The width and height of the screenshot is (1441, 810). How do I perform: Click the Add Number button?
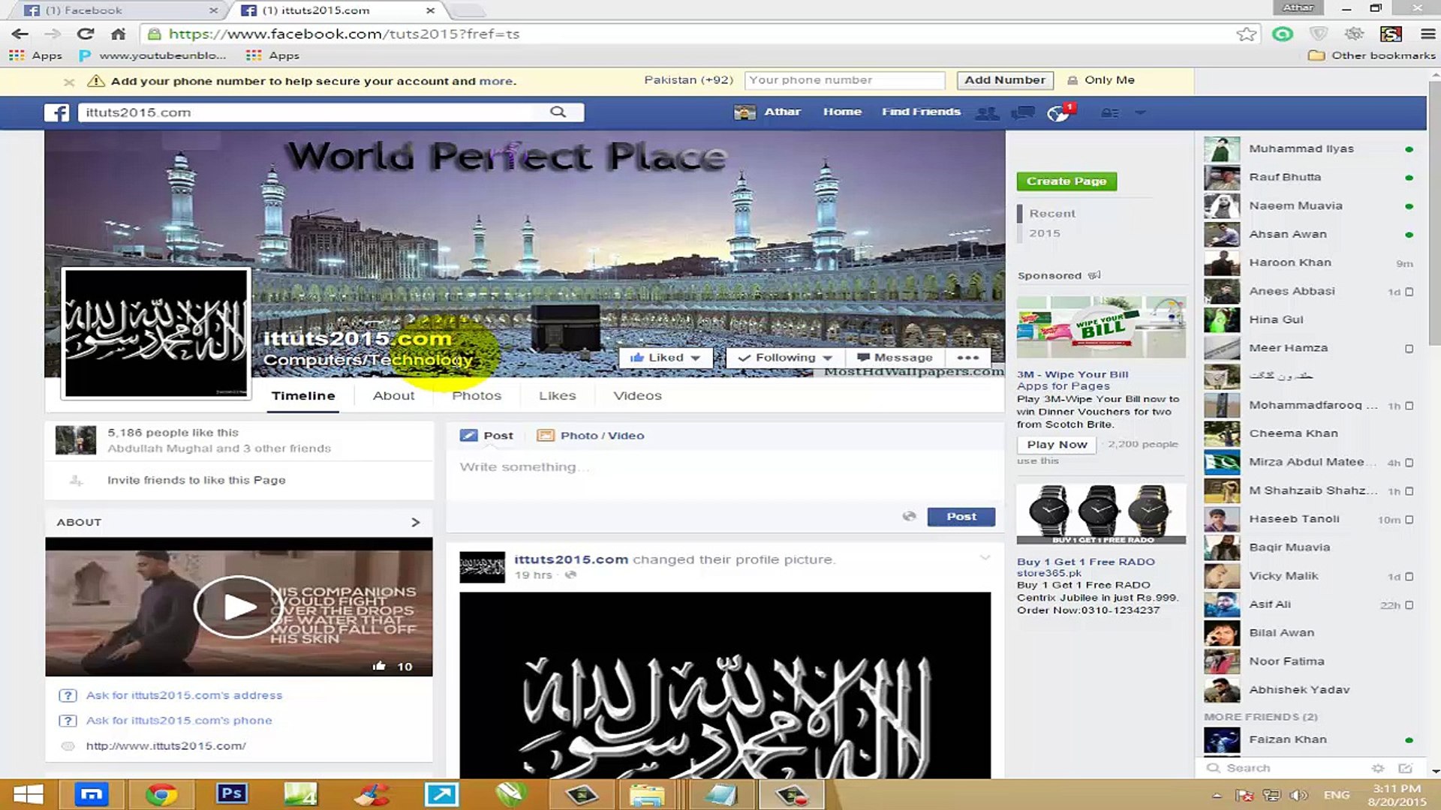point(1004,79)
